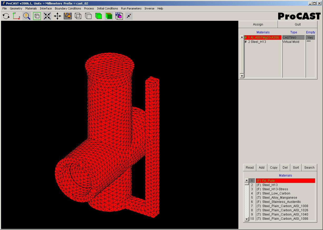Image resolution: width=323 pixels, height=230 pixels.
Task: Click the diagonal arrow pick icon
Action: pyautogui.click(x=129, y=16)
